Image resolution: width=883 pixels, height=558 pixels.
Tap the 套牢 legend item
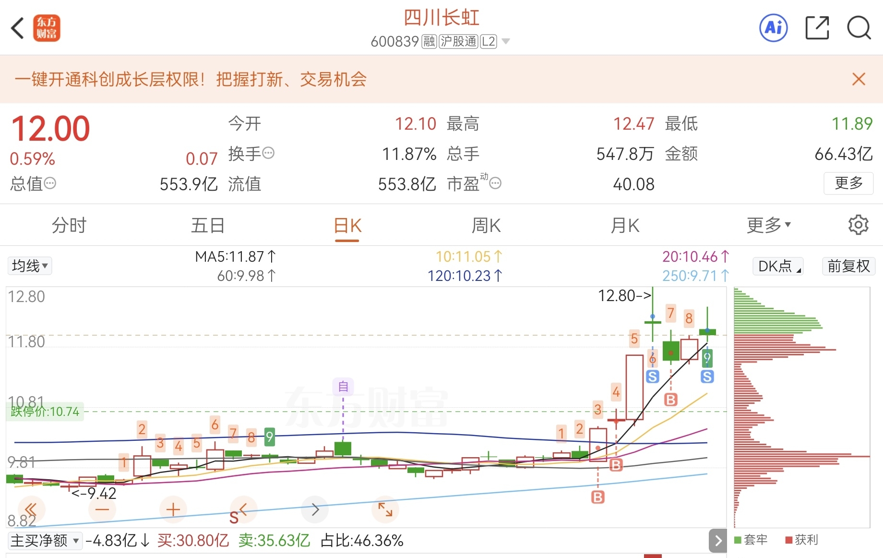pos(751,540)
